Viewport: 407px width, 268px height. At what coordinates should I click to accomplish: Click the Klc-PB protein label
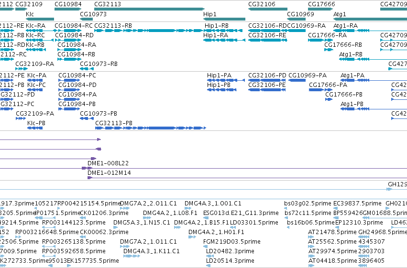click(36, 123)
